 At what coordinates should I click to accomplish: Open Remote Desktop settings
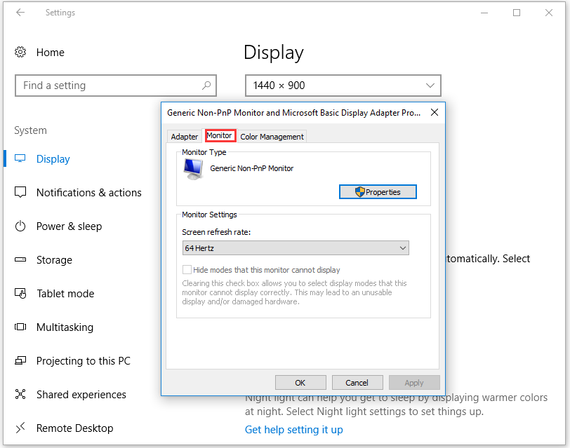tap(75, 428)
